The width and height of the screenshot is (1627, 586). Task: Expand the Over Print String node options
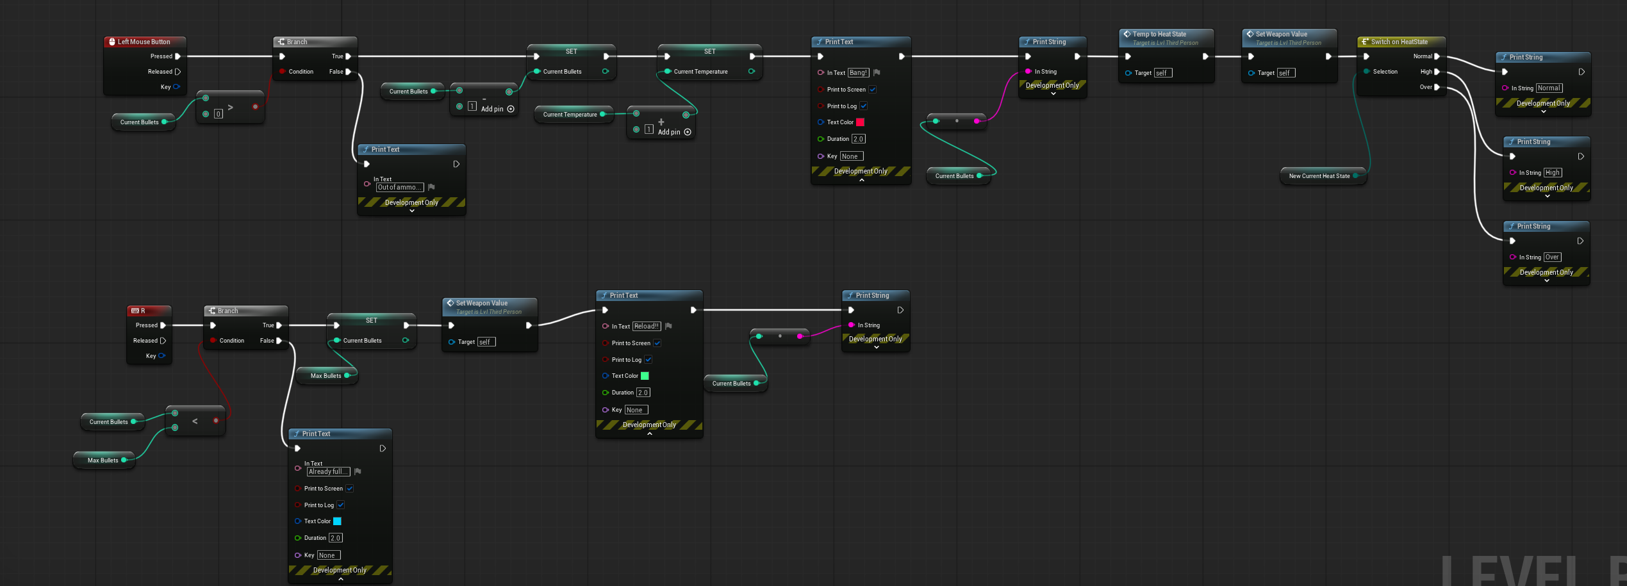(x=1547, y=281)
